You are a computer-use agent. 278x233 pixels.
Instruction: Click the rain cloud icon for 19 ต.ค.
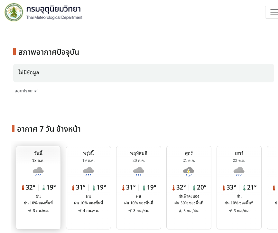click(x=88, y=171)
